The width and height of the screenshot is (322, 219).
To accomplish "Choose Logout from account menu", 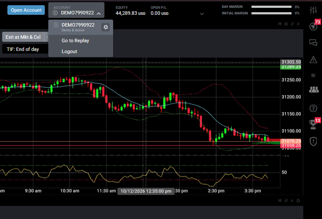I will (x=70, y=51).
